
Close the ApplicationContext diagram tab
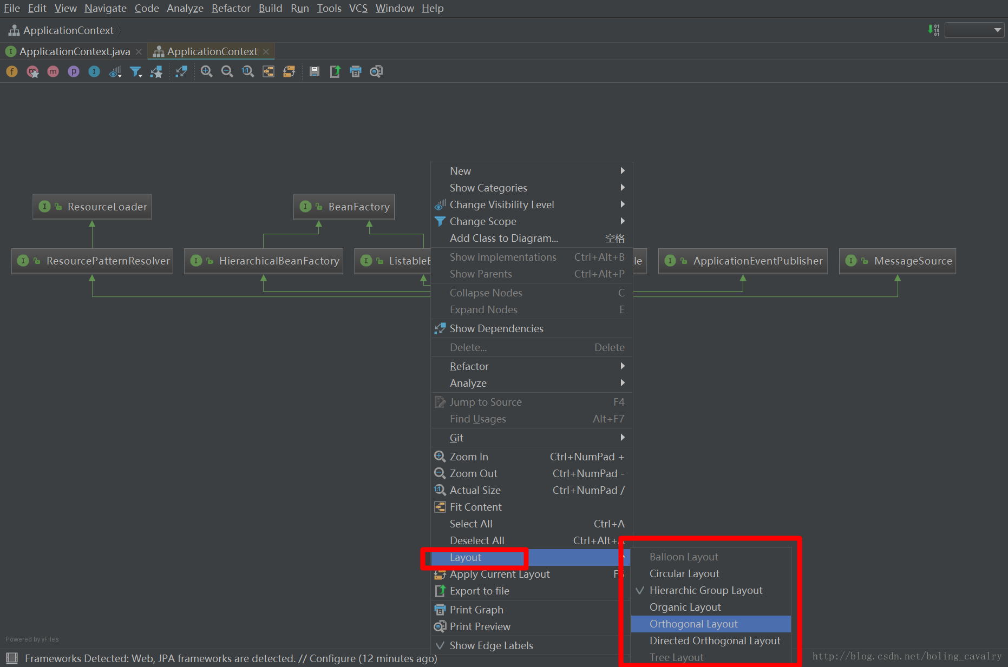266,51
